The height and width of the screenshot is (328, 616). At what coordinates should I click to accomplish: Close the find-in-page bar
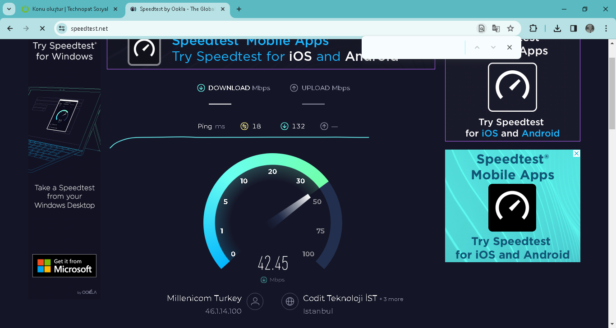coord(510,47)
